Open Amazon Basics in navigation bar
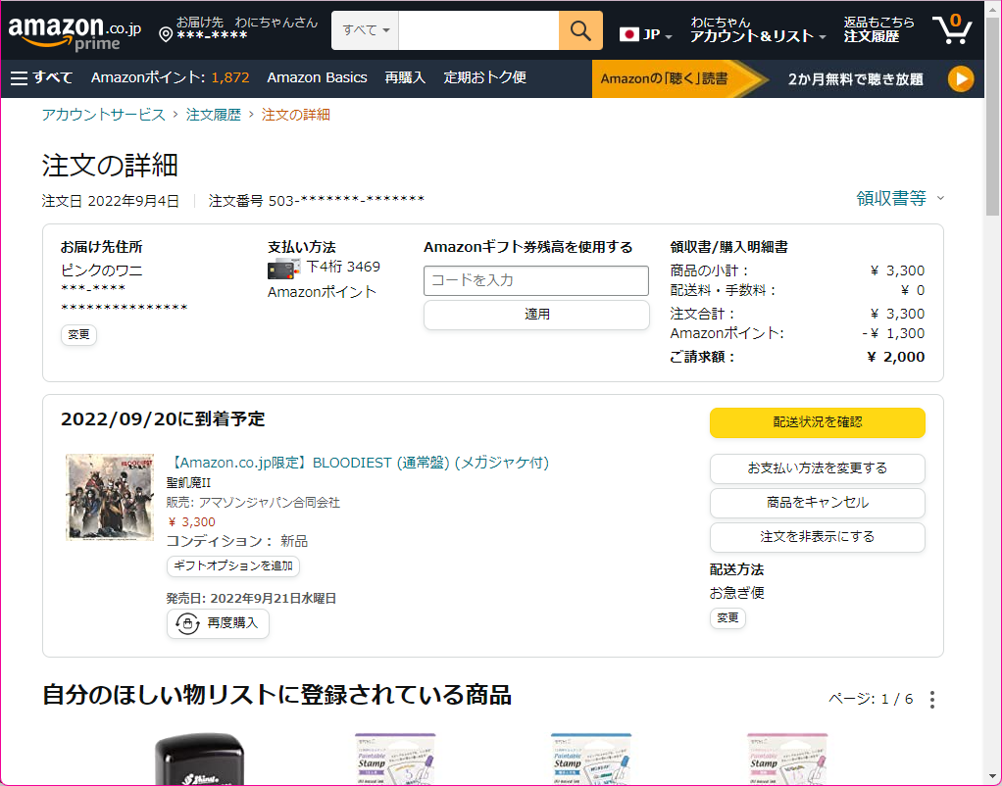The width and height of the screenshot is (1002, 786). pyautogui.click(x=317, y=78)
